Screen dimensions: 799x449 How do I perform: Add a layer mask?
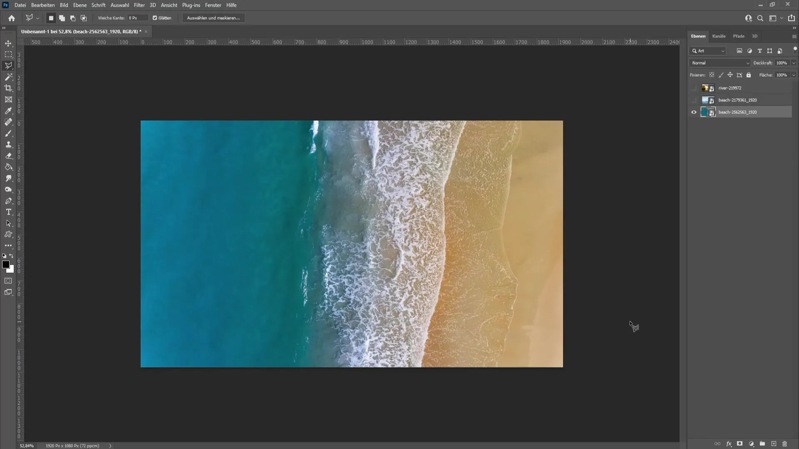coord(739,444)
